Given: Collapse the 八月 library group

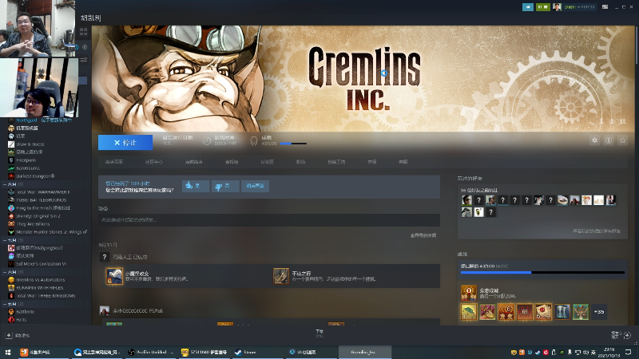Looking at the screenshot, I should click(5, 184).
